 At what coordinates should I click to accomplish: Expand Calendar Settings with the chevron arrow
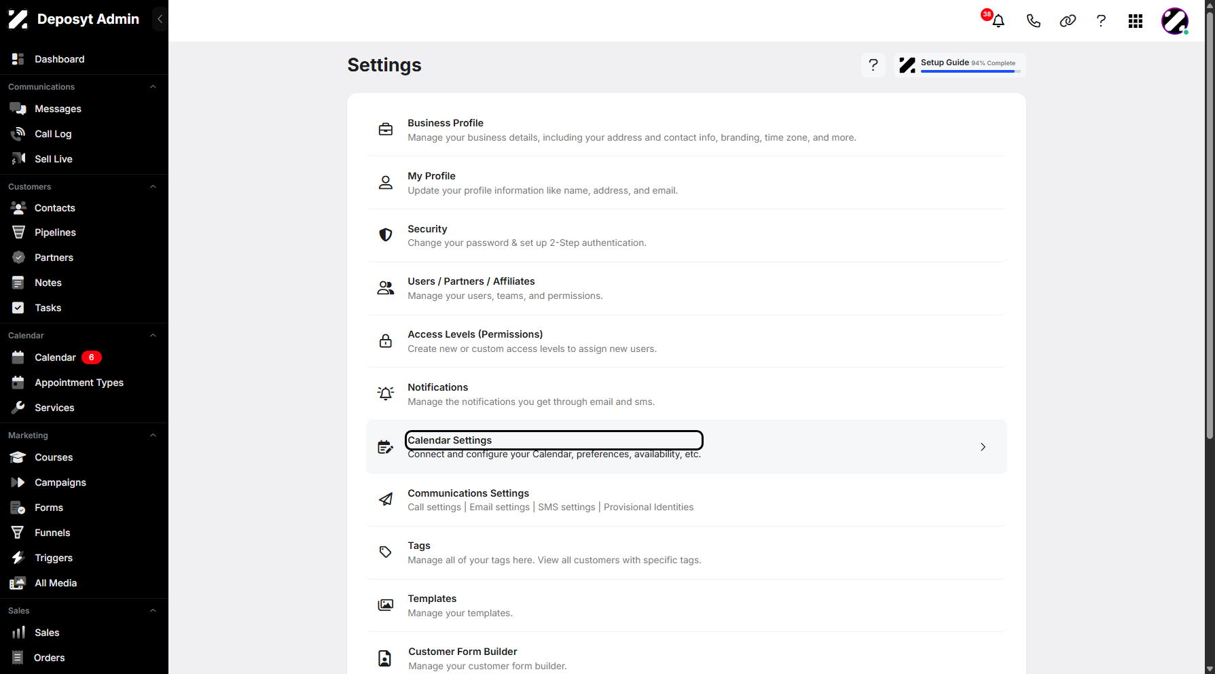click(x=983, y=446)
